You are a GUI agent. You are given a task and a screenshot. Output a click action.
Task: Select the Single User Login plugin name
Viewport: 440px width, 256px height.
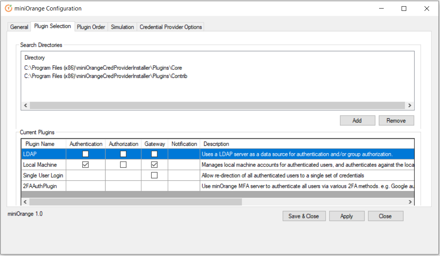[44, 175]
